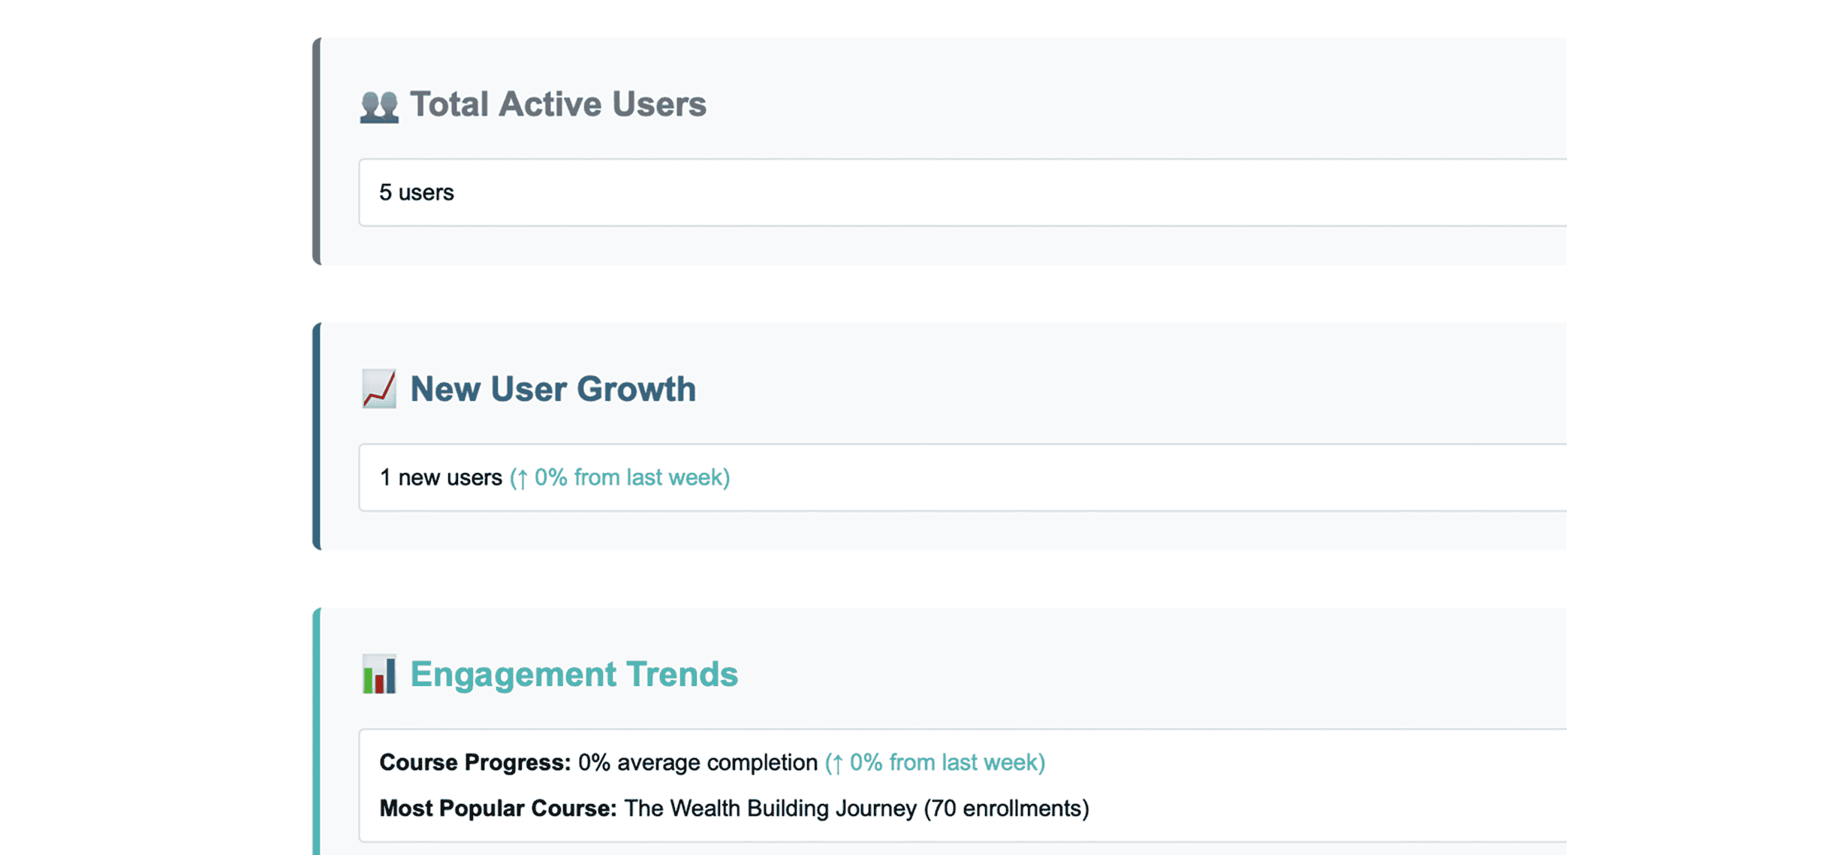
Task: Click the gray left border of the Users card
Action: click(x=317, y=151)
